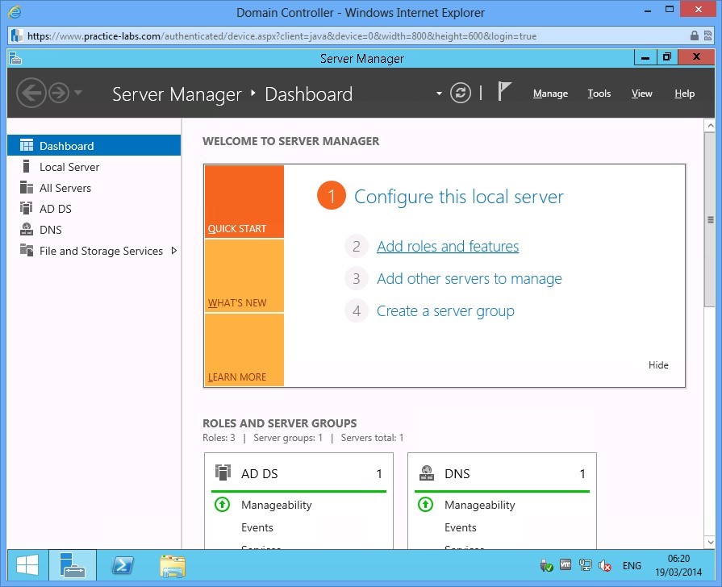Viewport: 722px width, 587px height.
Task: Open the notifications flag icon
Action: pos(504,92)
